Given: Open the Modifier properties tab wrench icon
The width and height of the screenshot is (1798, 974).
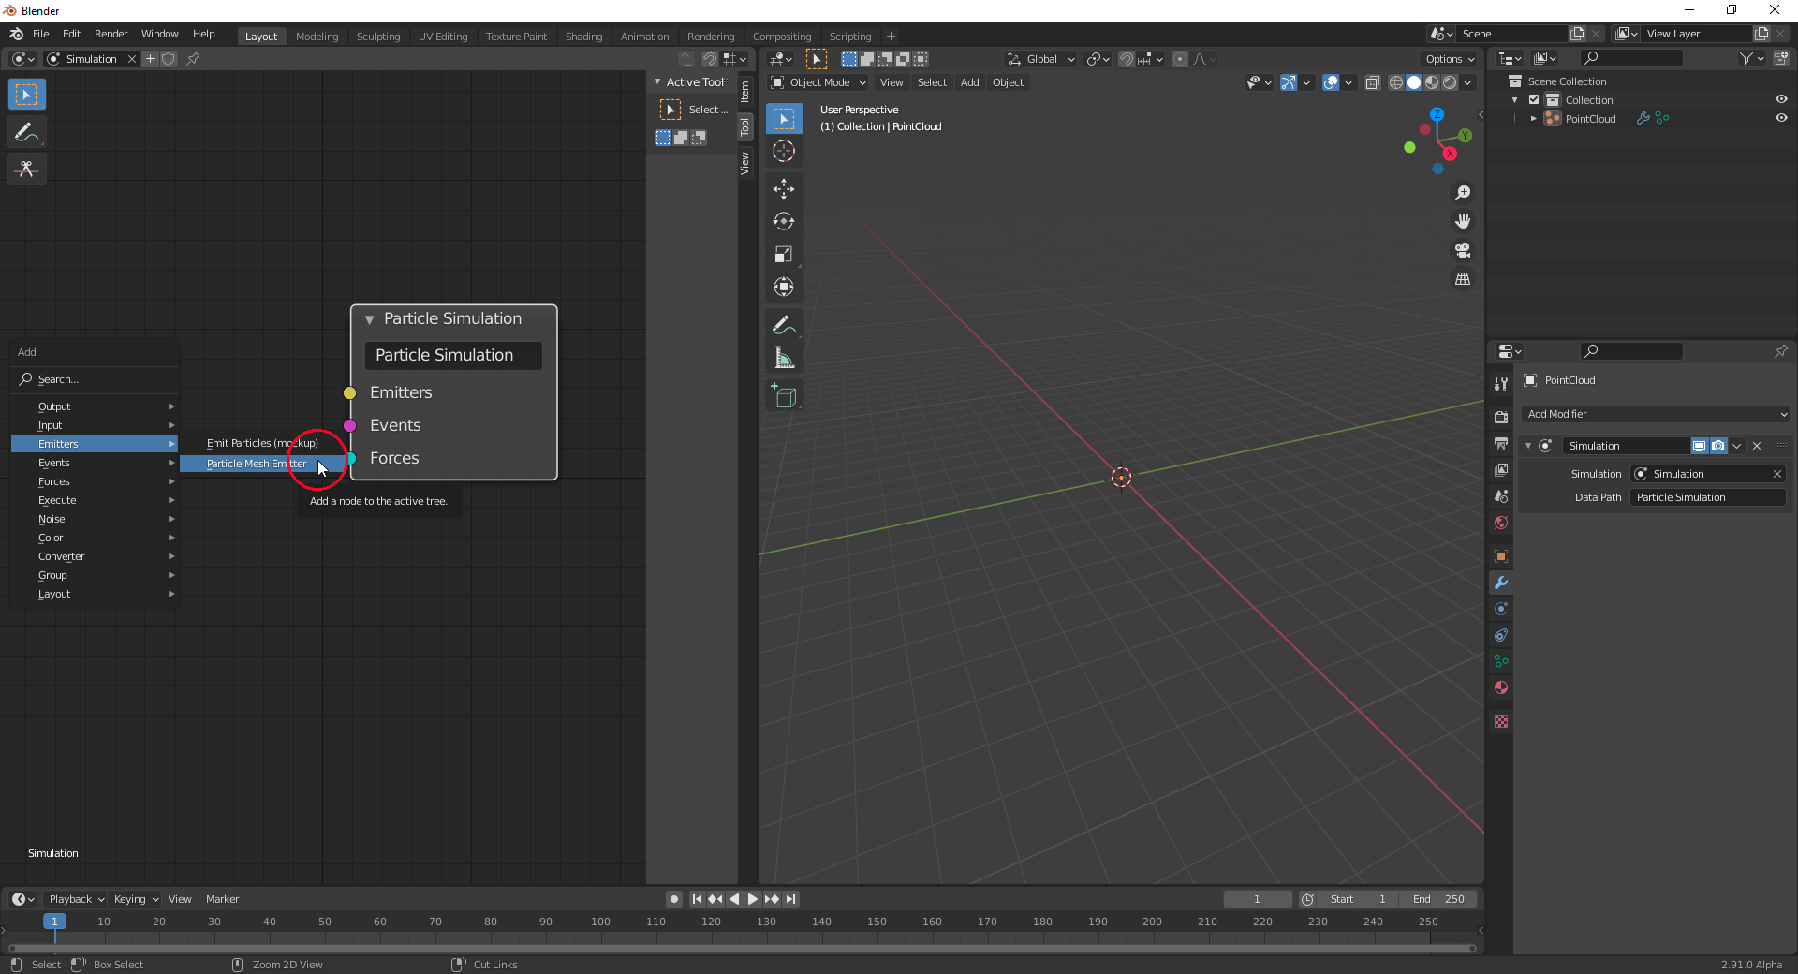Looking at the screenshot, I should pos(1501,583).
